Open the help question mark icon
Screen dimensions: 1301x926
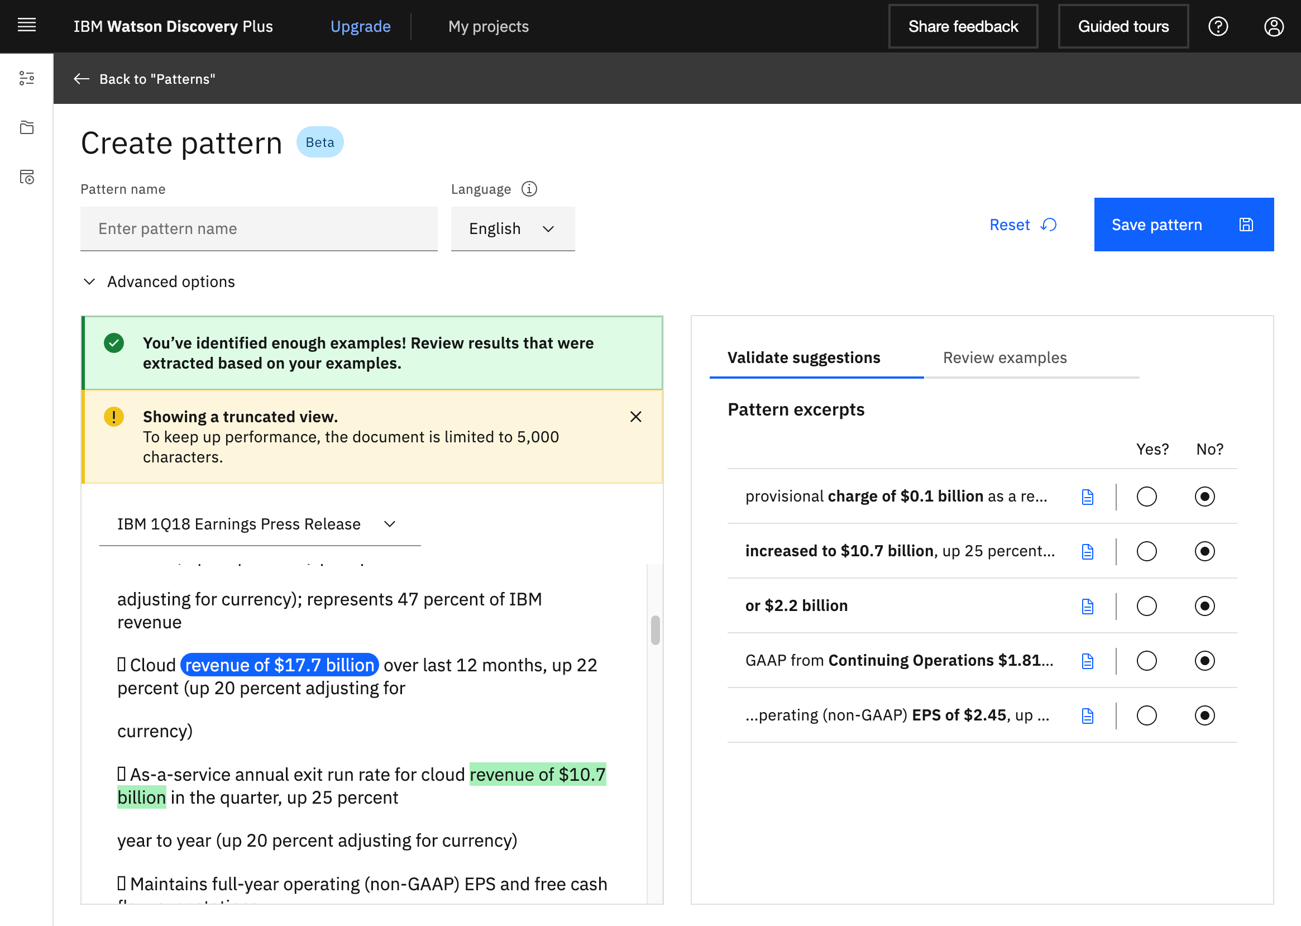coord(1218,26)
